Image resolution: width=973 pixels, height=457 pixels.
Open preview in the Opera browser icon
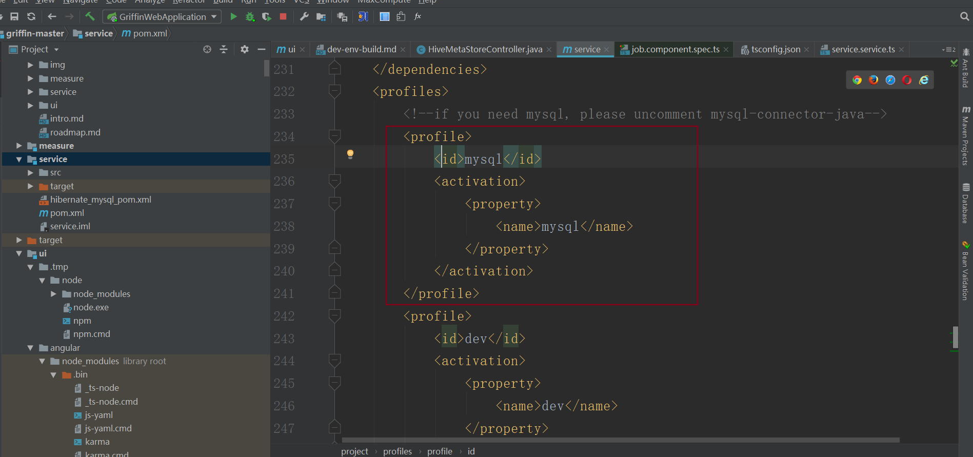point(907,80)
